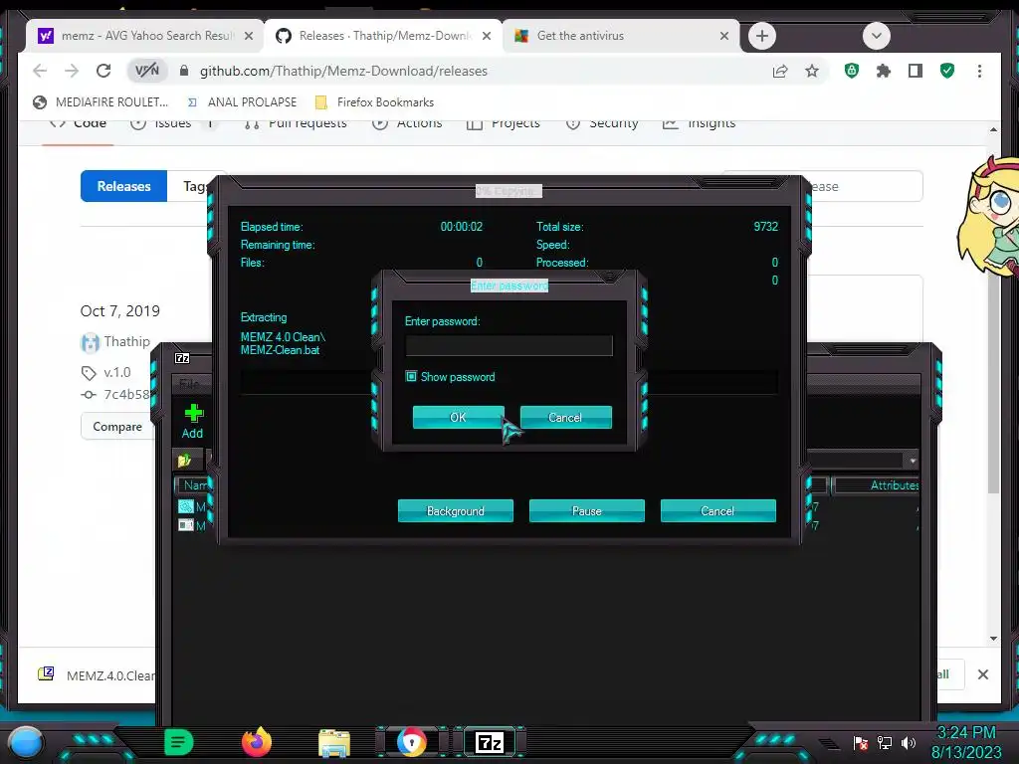
Task: Open the GitHub Security tab
Action: tap(602, 123)
